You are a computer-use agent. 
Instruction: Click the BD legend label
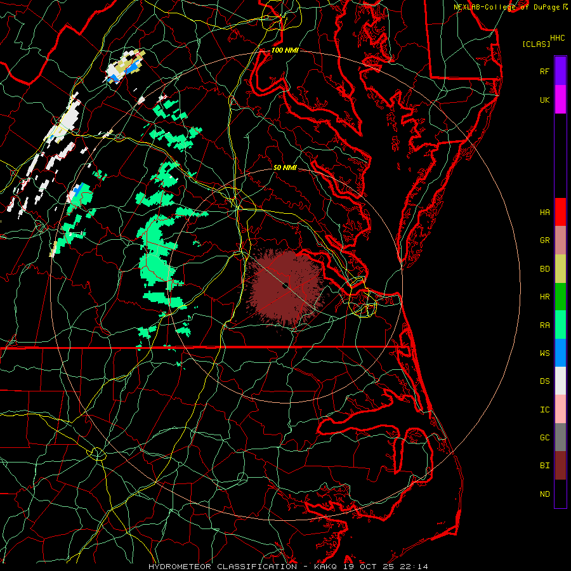point(545,269)
